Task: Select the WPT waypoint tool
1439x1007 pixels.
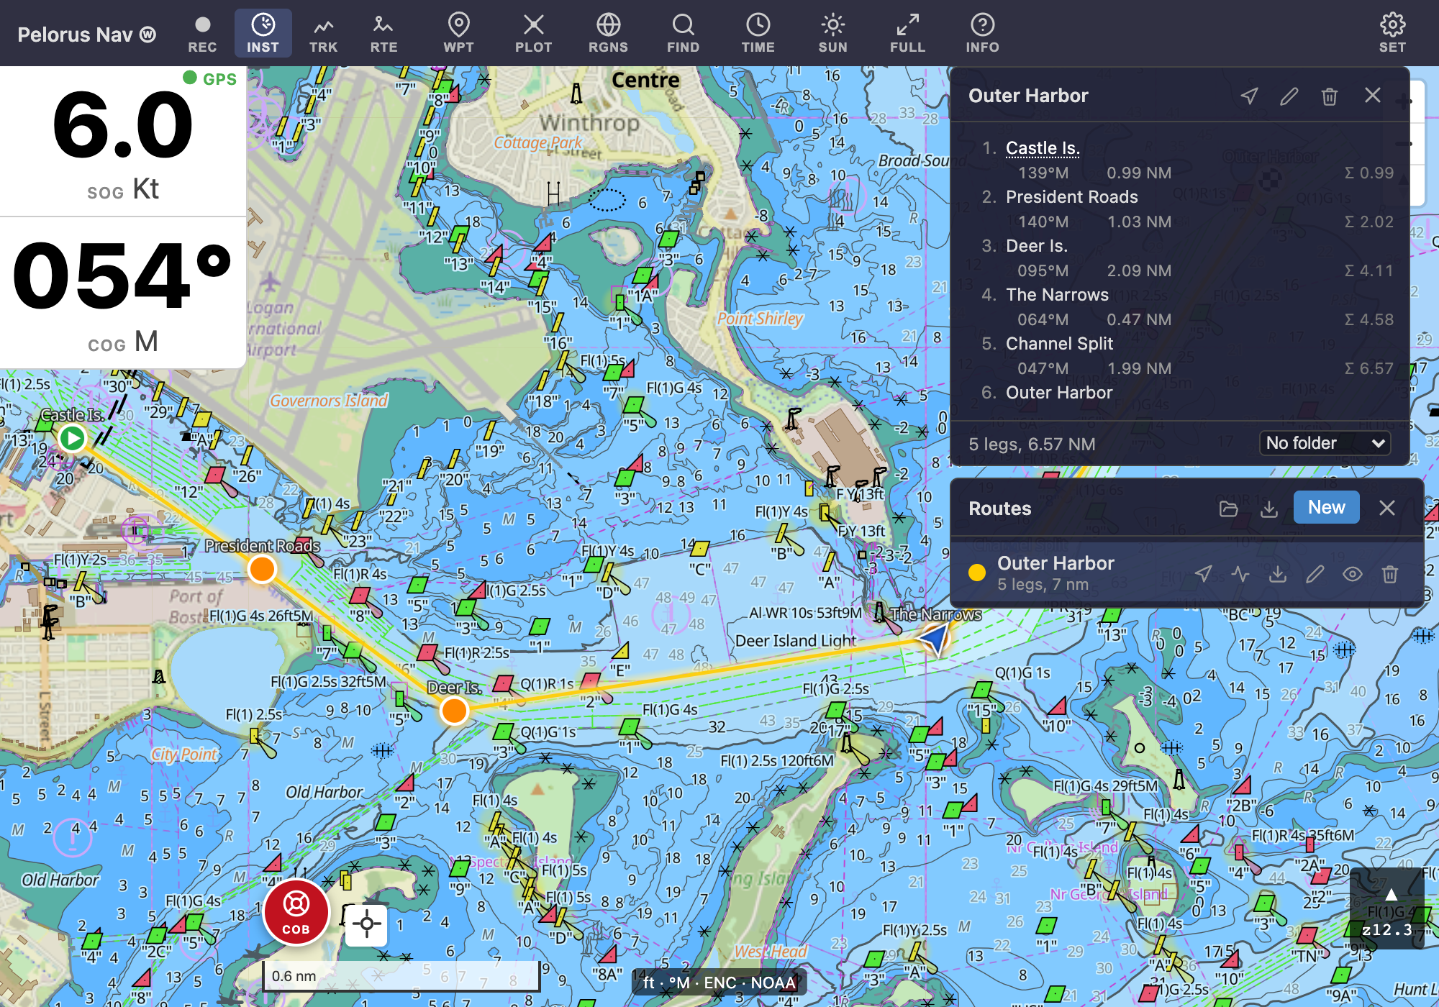Action: click(458, 33)
